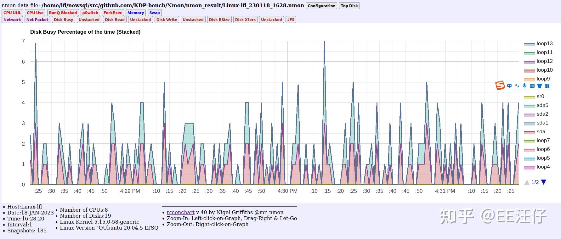Activate Sogou voice input microphone
This screenshot has height=239, width=561.
pos(524,86)
